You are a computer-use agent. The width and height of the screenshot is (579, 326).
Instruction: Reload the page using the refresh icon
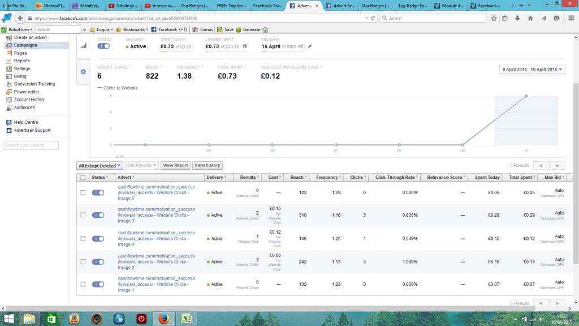(x=373, y=18)
